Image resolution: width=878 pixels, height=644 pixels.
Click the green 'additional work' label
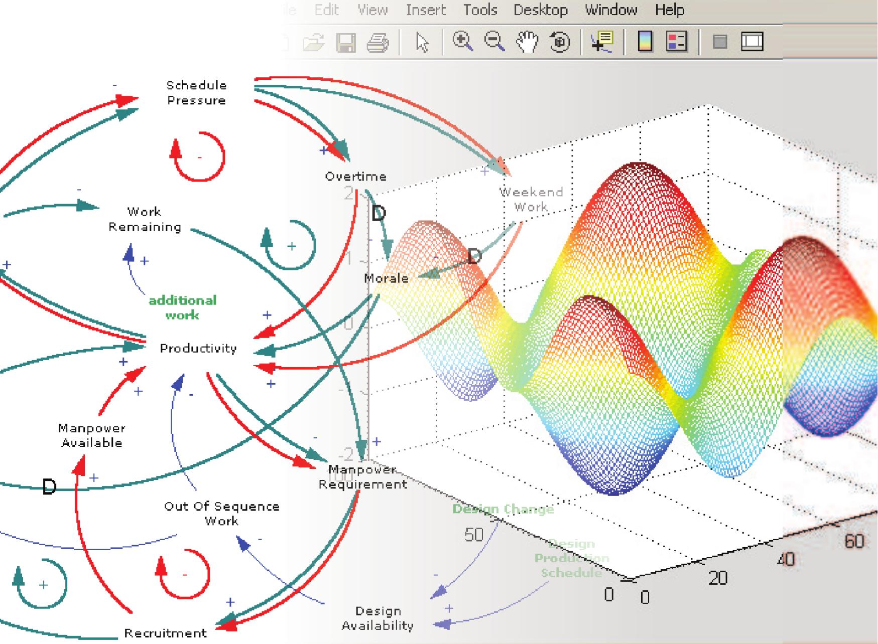[182, 307]
